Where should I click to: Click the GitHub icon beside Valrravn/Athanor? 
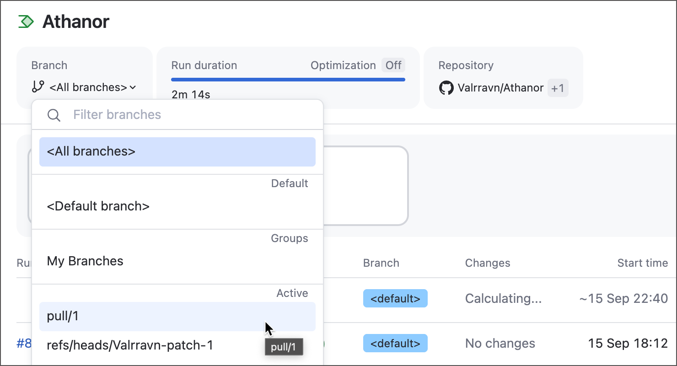click(x=446, y=88)
